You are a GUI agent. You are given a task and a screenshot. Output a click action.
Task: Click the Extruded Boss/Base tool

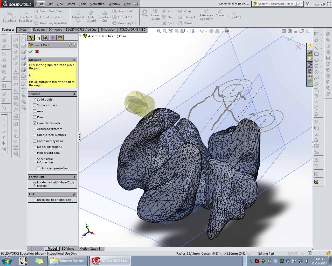point(10,16)
